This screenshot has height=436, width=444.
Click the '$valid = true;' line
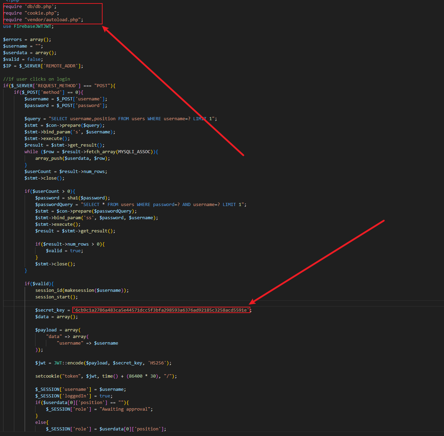tap(65, 251)
